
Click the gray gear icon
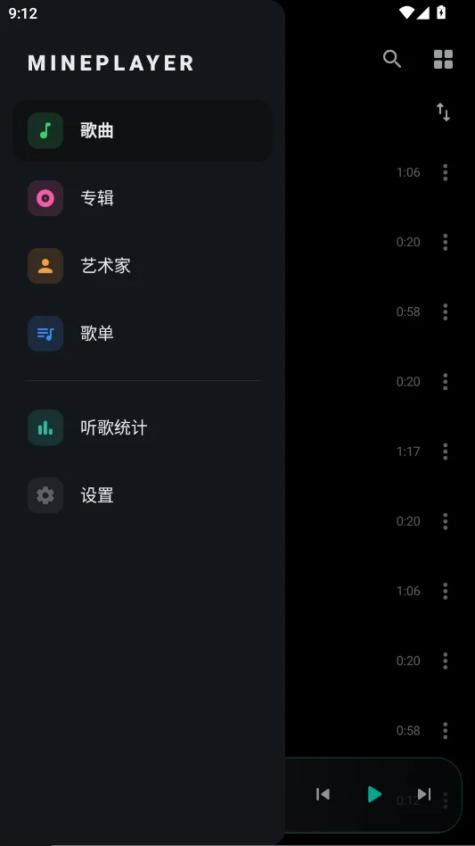(45, 495)
